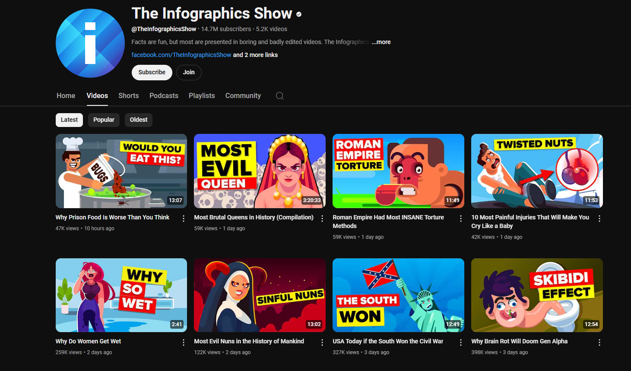Open options menu for Why Prison Food video
The image size is (631, 371).
click(x=184, y=219)
